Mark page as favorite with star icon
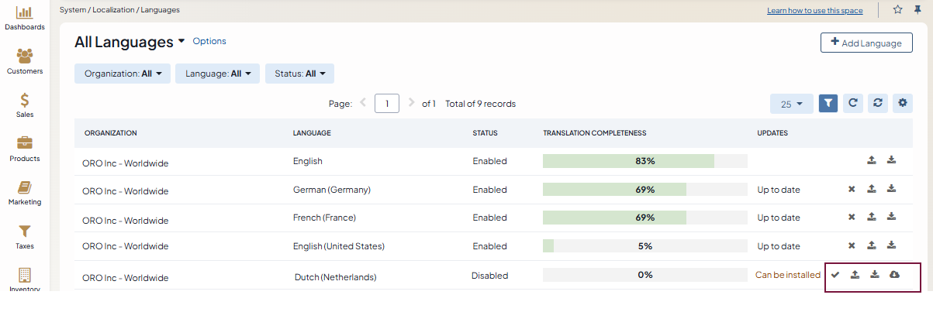 (897, 10)
